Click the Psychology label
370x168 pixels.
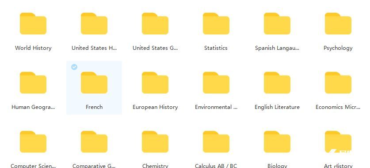(x=338, y=48)
